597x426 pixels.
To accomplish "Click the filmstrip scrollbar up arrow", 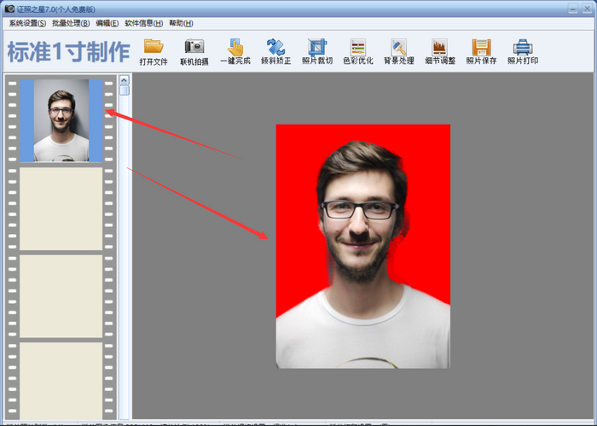I will pyautogui.click(x=125, y=80).
